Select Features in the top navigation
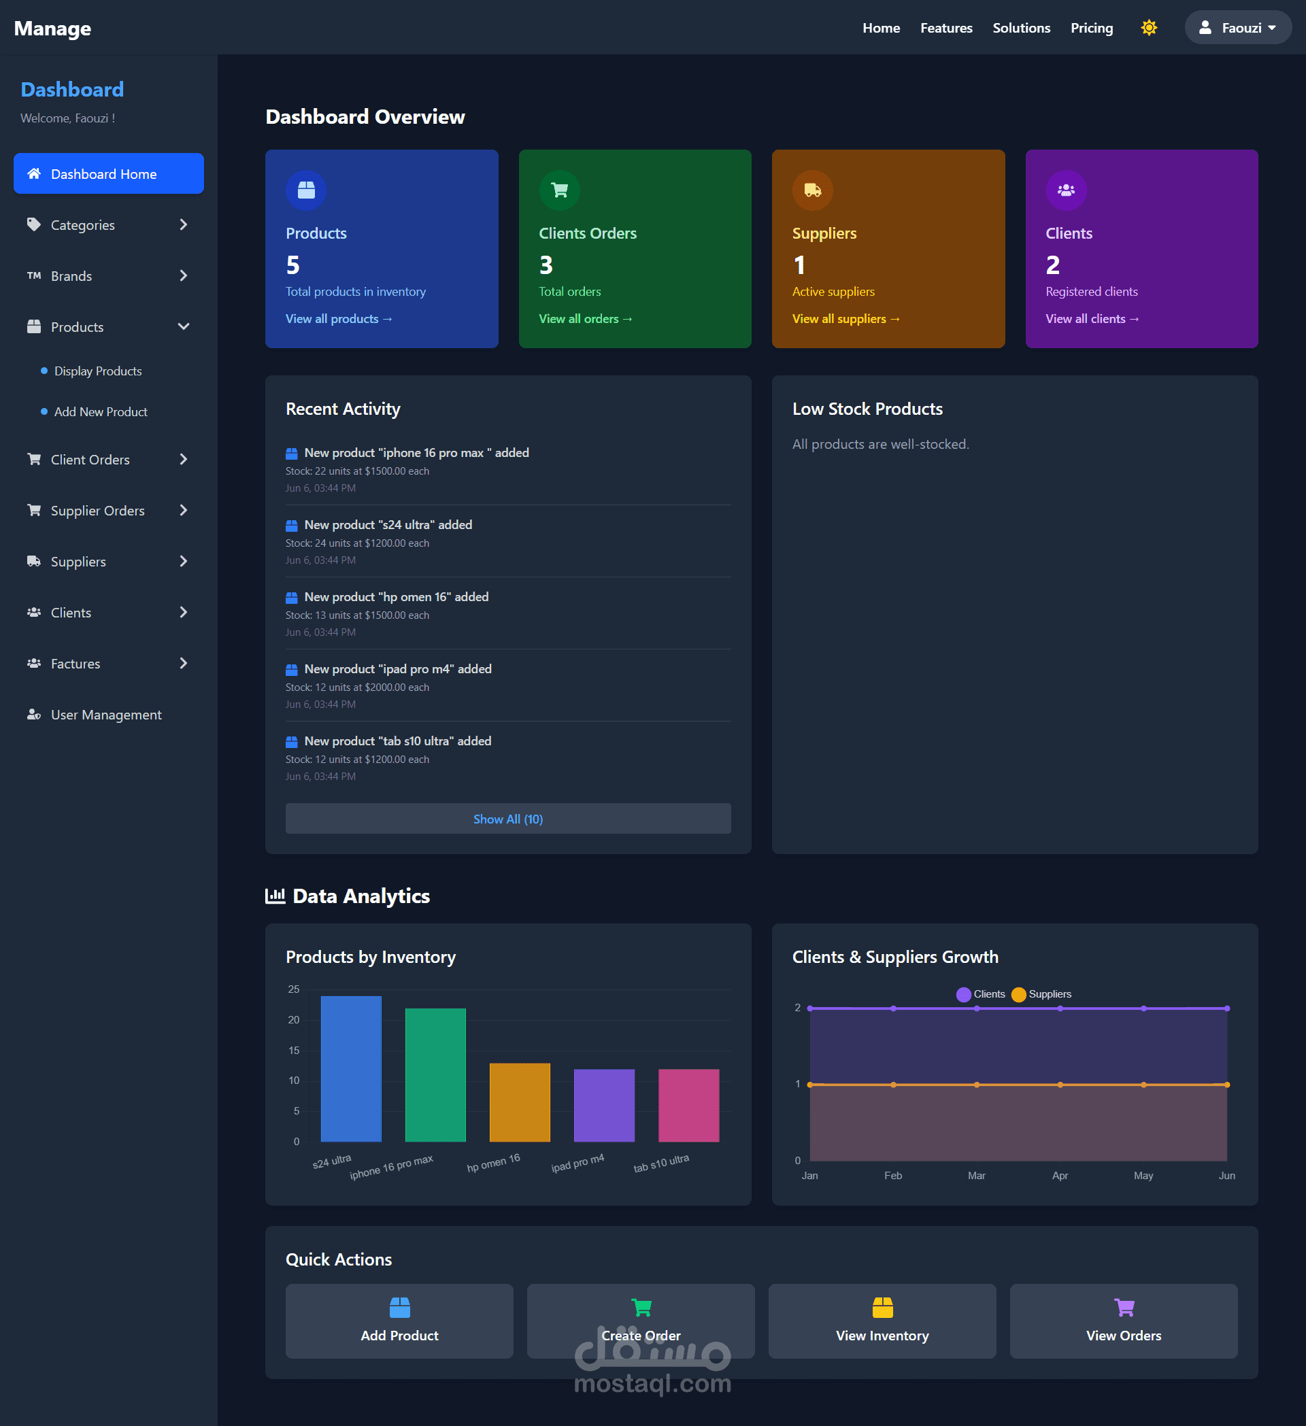The image size is (1306, 1426). click(946, 28)
